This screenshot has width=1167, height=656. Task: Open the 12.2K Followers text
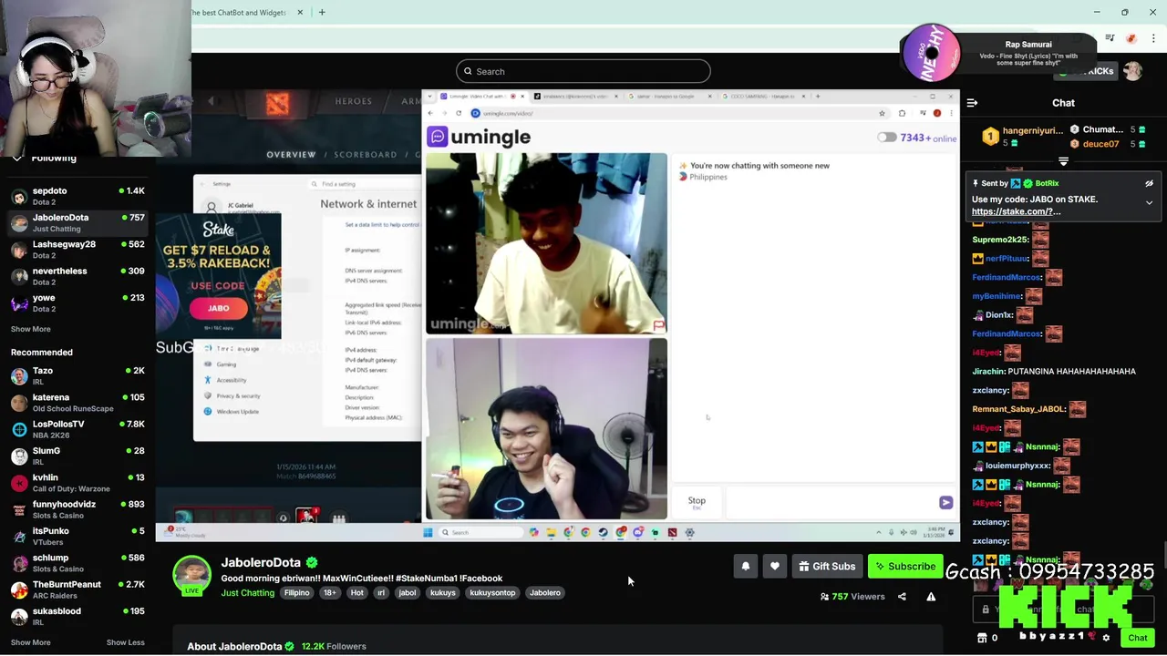(x=334, y=647)
